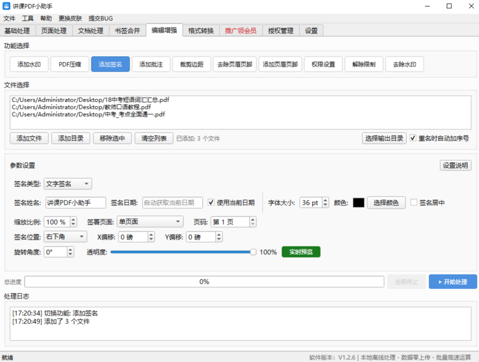This screenshot has height=362, width=479.
Task: Select file 教师口语教程.pdf in list
Action: [x=81, y=107]
